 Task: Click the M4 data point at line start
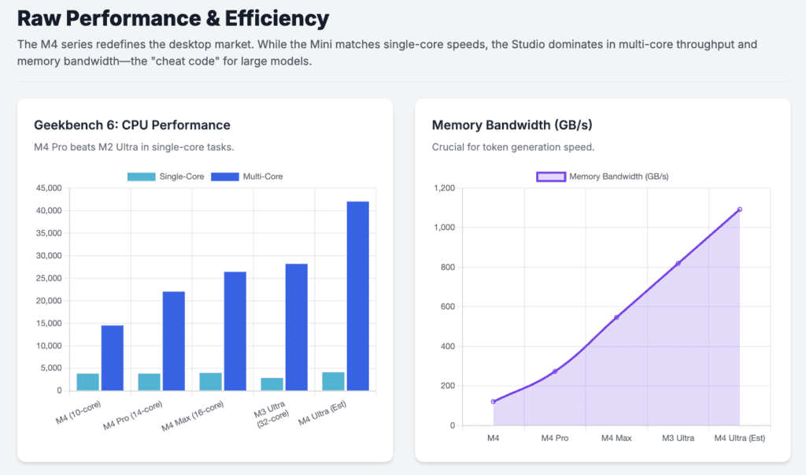(x=493, y=401)
